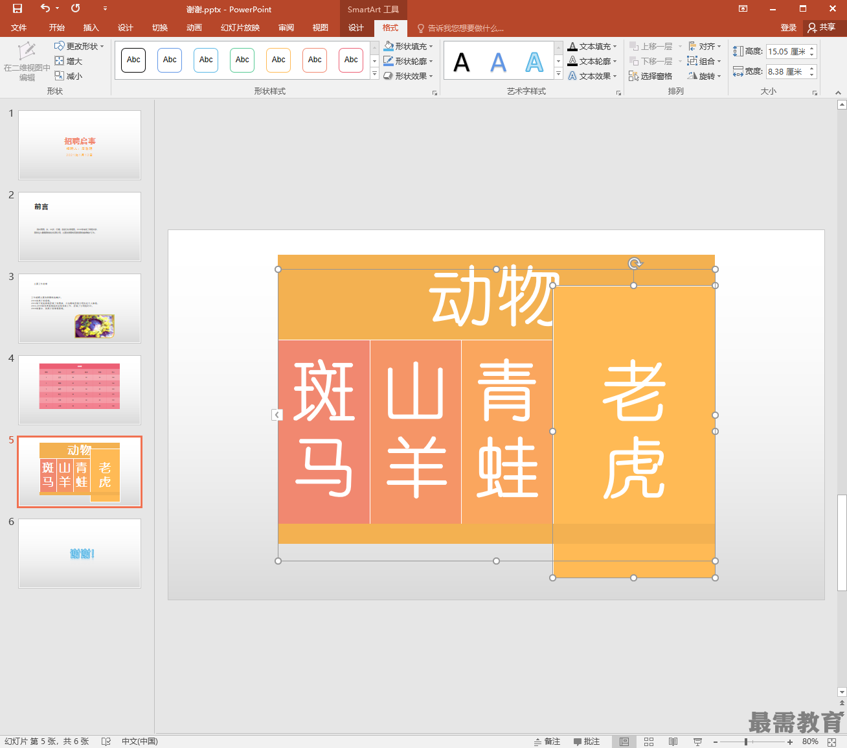Select the pink-outline Abc shape style

tap(351, 60)
